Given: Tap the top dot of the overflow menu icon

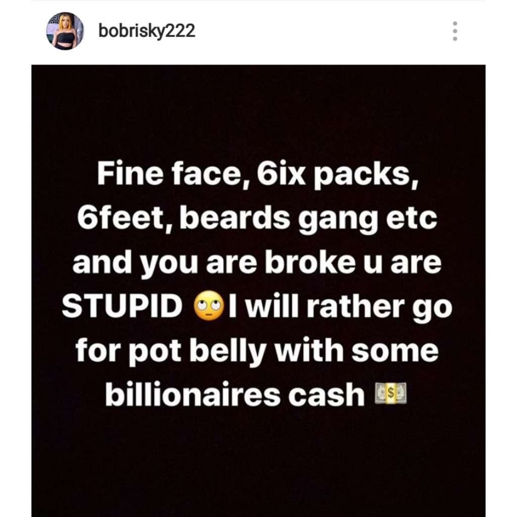Looking at the screenshot, I should point(455,22).
